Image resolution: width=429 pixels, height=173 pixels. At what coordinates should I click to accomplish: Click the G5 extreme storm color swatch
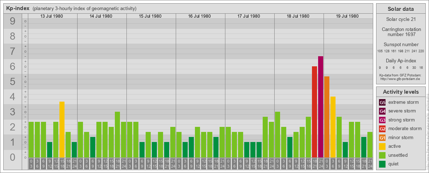(382, 103)
